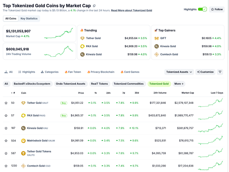The height and width of the screenshot is (172, 229).
Task: Click the copy icon beside page title
Action: point(94,6)
